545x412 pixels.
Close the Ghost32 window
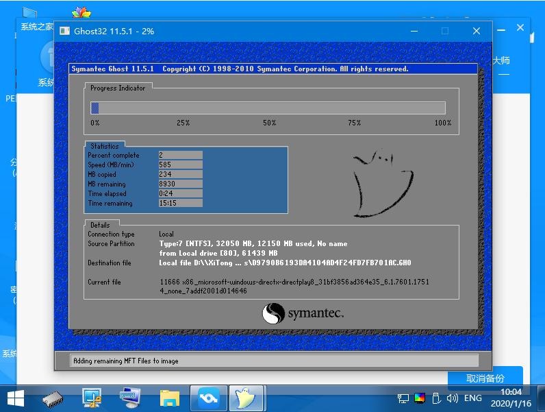477,32
